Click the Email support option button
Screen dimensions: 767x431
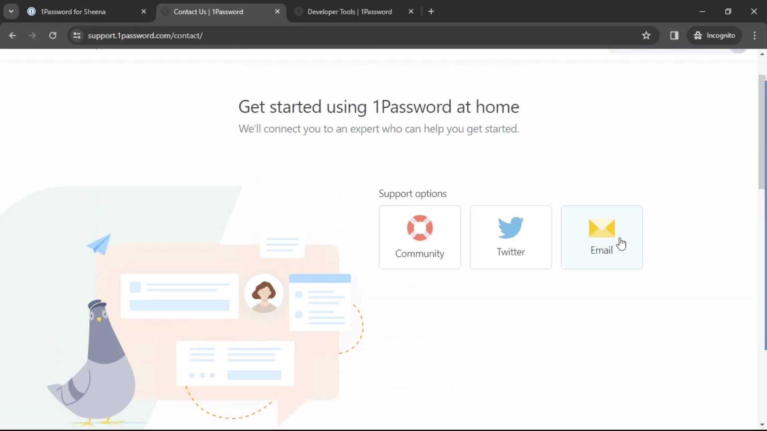tap(602, 237)
